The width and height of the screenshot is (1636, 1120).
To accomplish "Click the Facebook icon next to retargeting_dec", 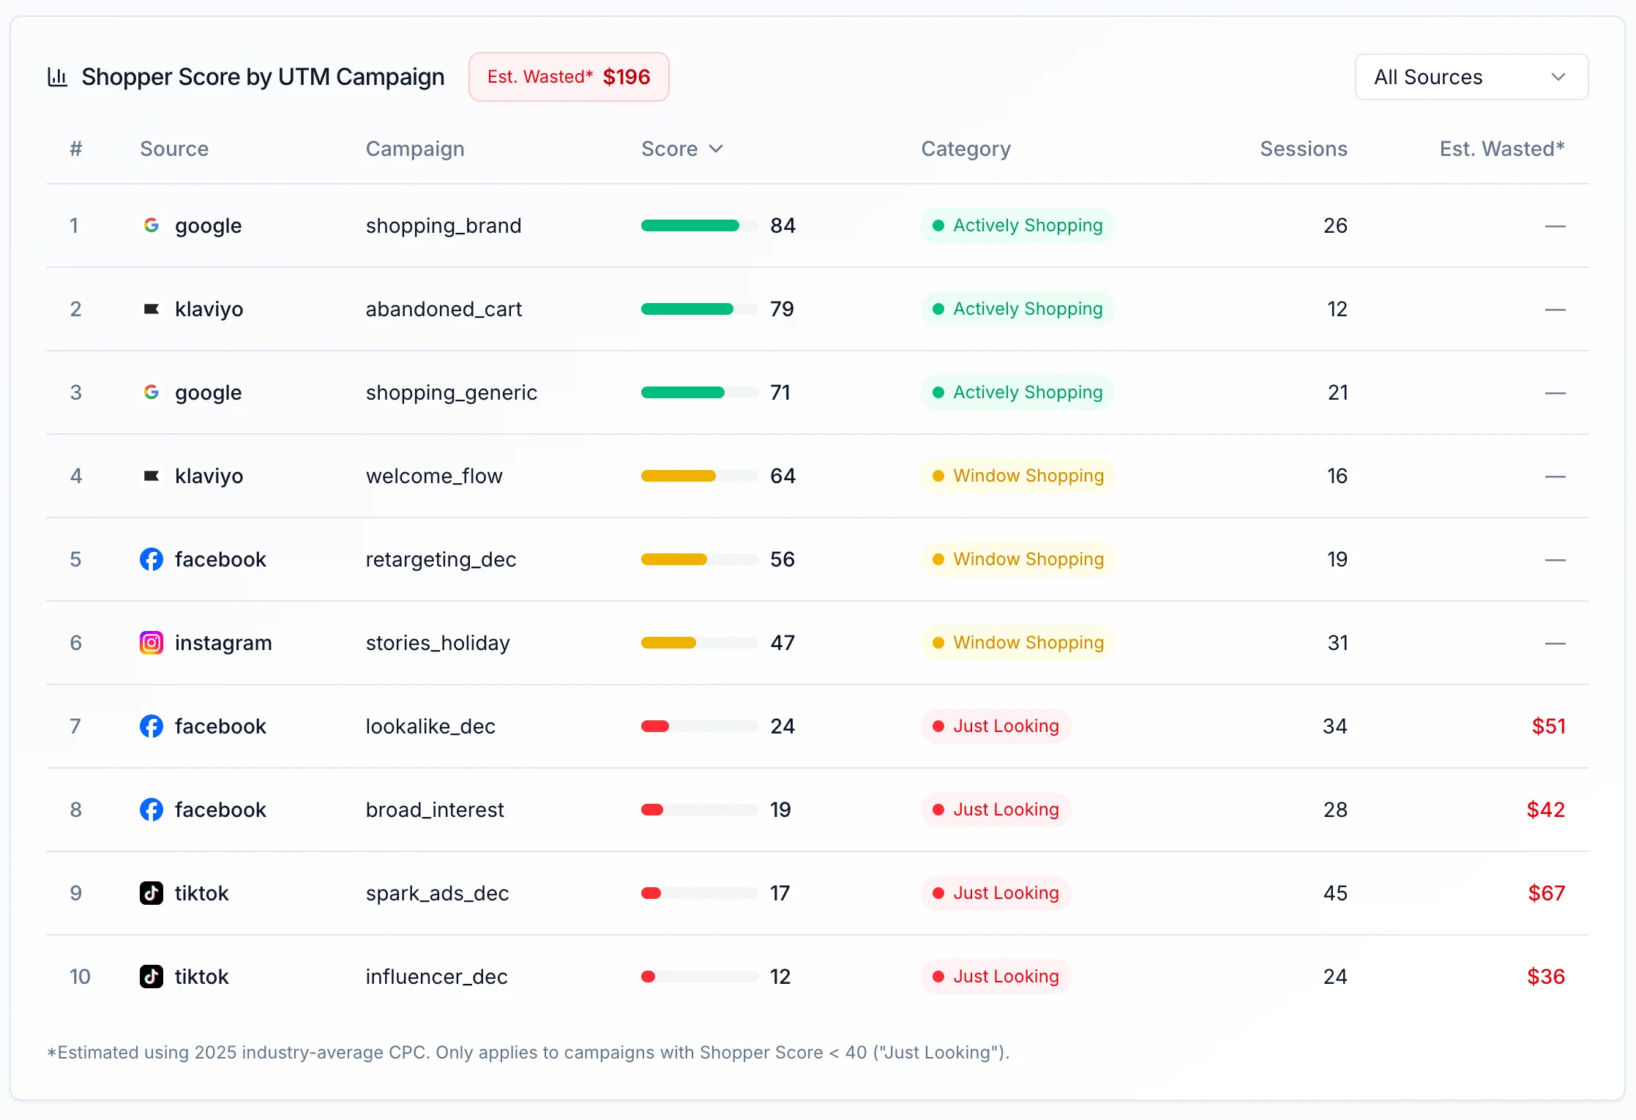I will [151, 559].
